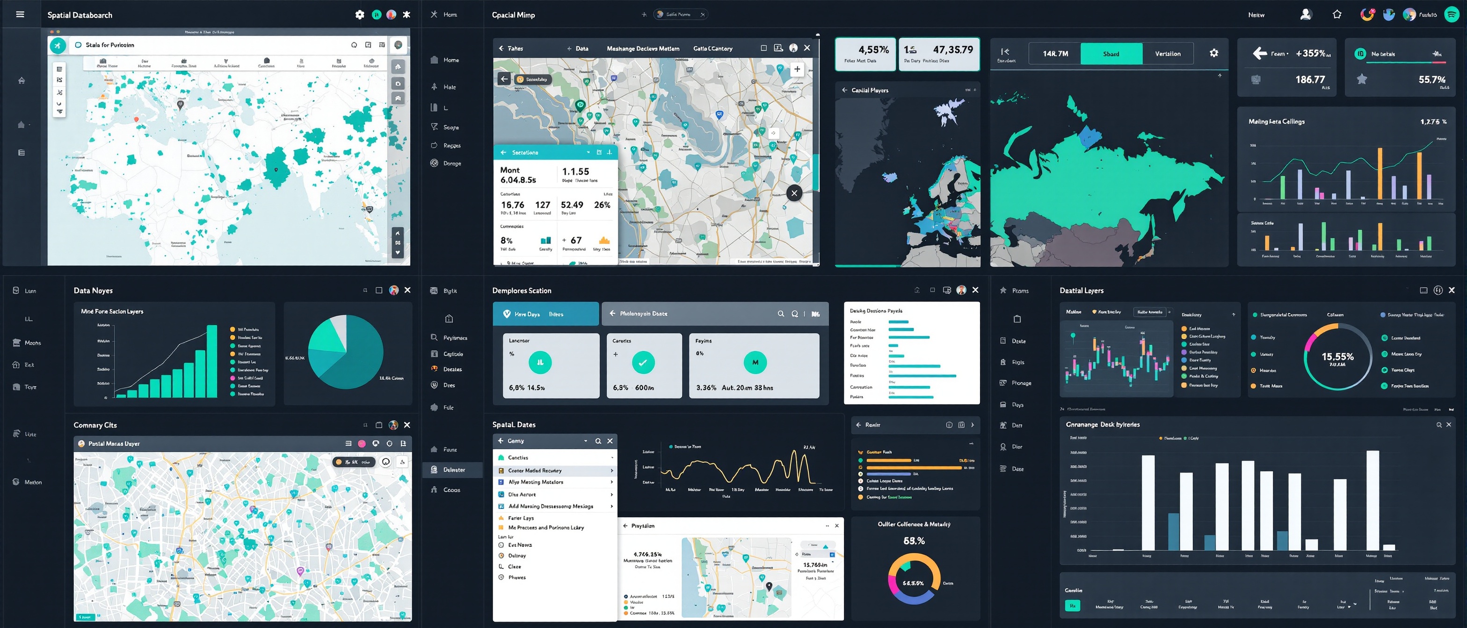Open the Gemy dropdown arrow
The image size is (1467, 628).
point(585,441)
